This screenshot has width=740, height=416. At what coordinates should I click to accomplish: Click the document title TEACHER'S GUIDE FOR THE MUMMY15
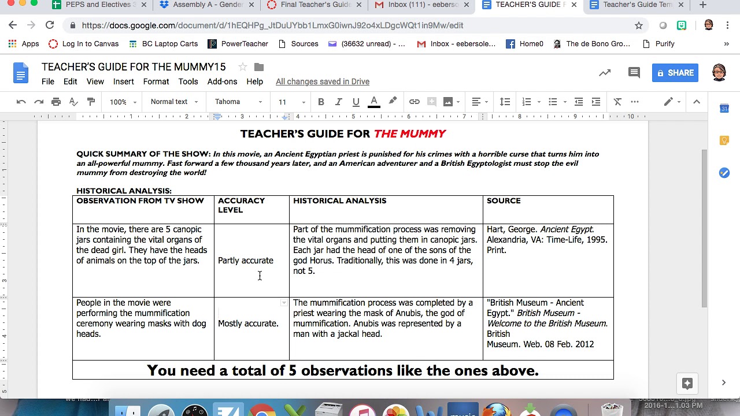click(x=134, y=67)
